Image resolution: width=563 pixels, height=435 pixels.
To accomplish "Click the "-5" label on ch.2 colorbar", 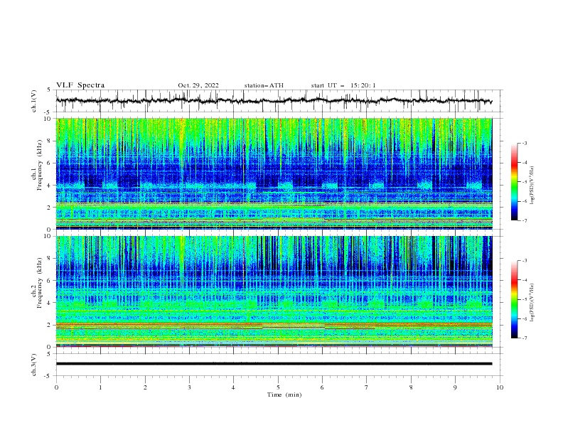I will tap(524, 299).
